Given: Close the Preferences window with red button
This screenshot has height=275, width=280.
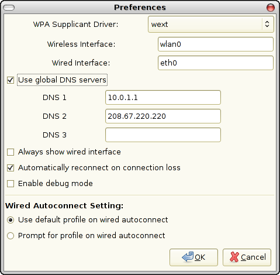Looking at the screenshot, I should (271, 8).
